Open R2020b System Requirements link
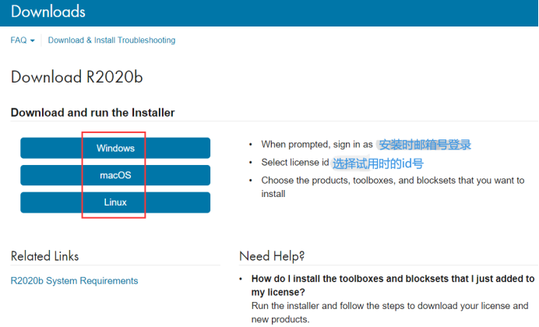Viewport: 539px width, 327px height. click(x=74, y=280)
